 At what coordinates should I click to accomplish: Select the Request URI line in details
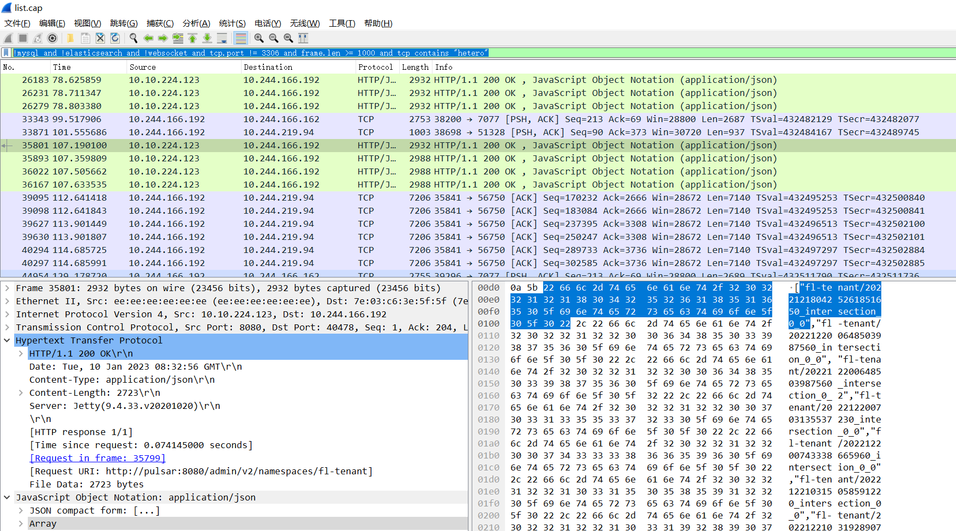click(x=201, y=471)
